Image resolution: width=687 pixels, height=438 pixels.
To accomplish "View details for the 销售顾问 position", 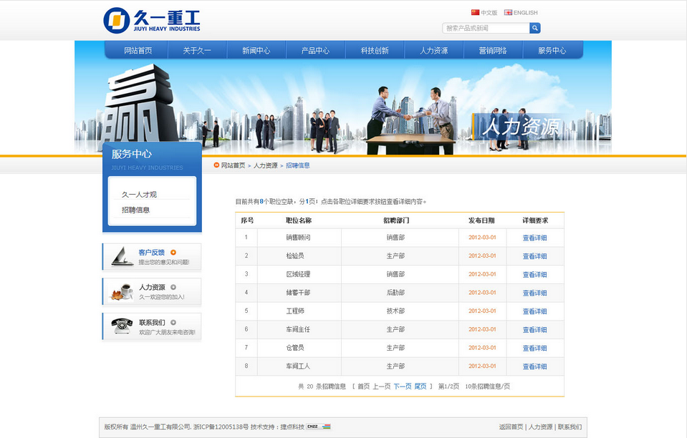I will pyautogui.click(x=534, y=238).
